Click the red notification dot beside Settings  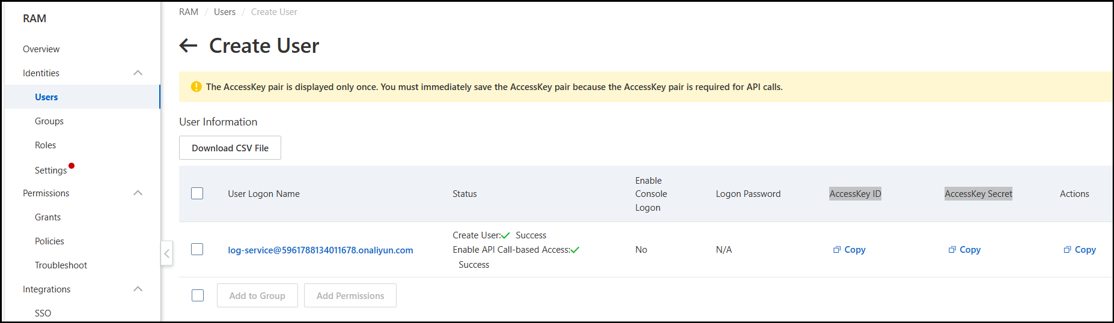72,166
